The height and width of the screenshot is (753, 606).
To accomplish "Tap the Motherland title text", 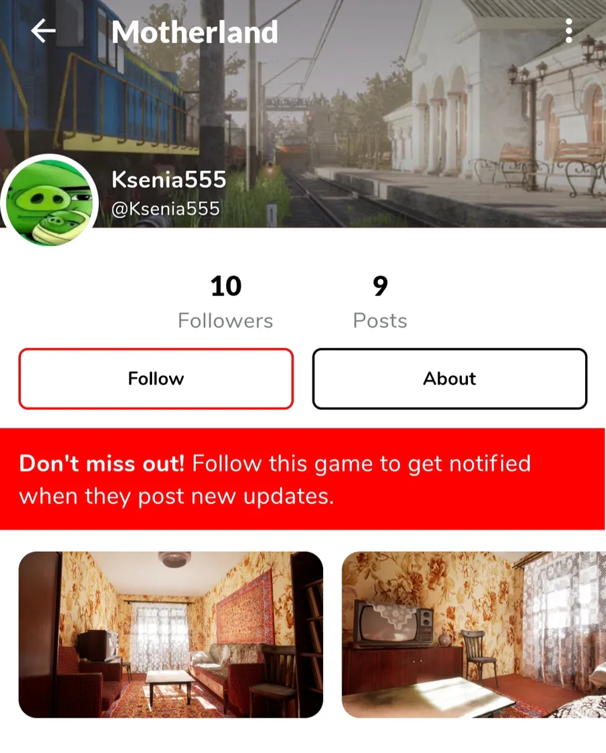I will (195, 32).
